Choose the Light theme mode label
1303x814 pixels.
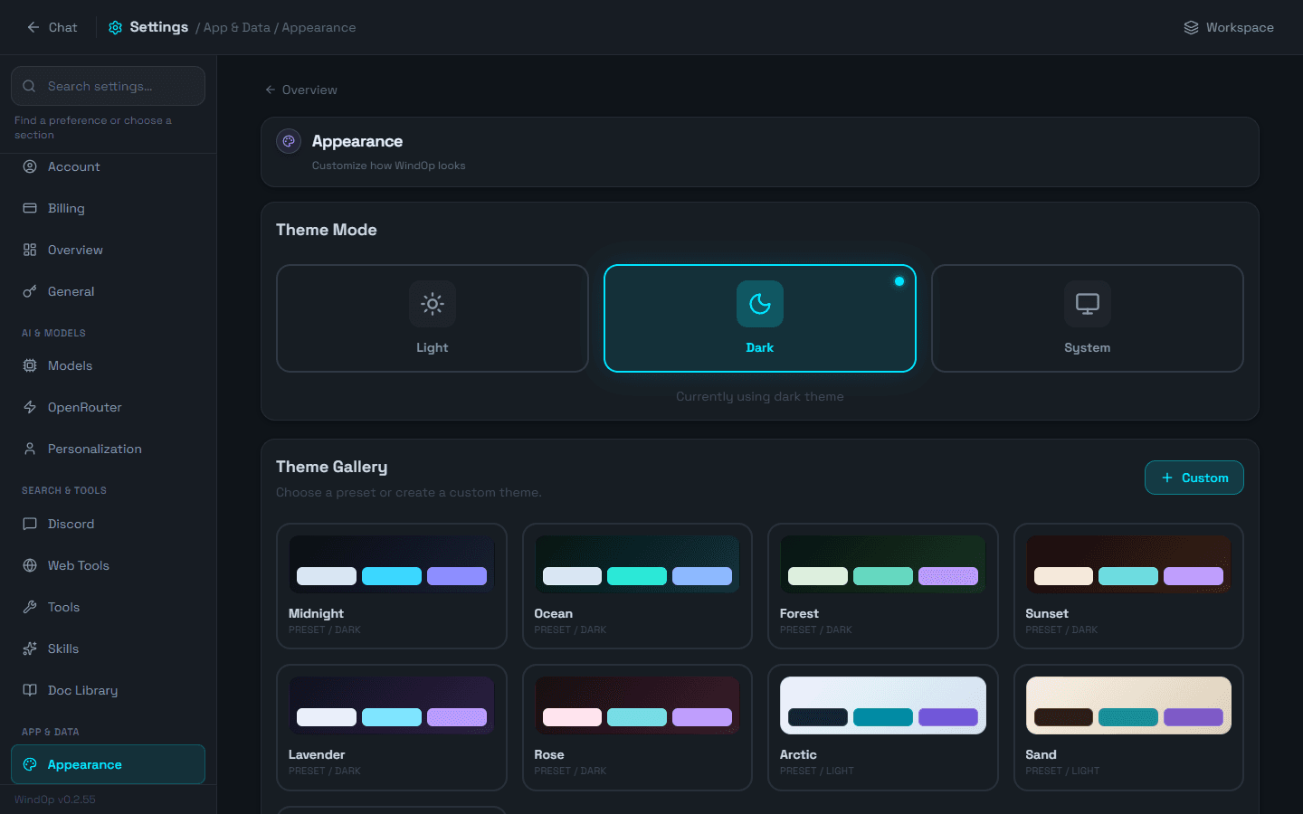(433, 347)
